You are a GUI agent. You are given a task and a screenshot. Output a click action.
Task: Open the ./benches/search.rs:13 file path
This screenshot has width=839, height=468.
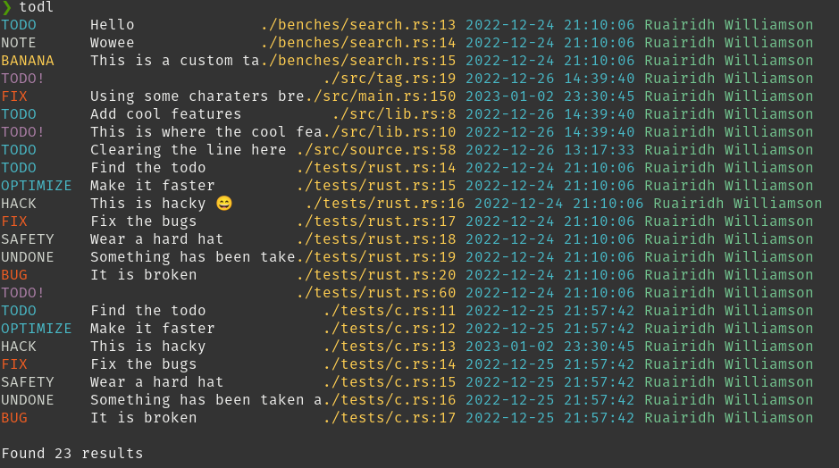(x=358, y=25)
